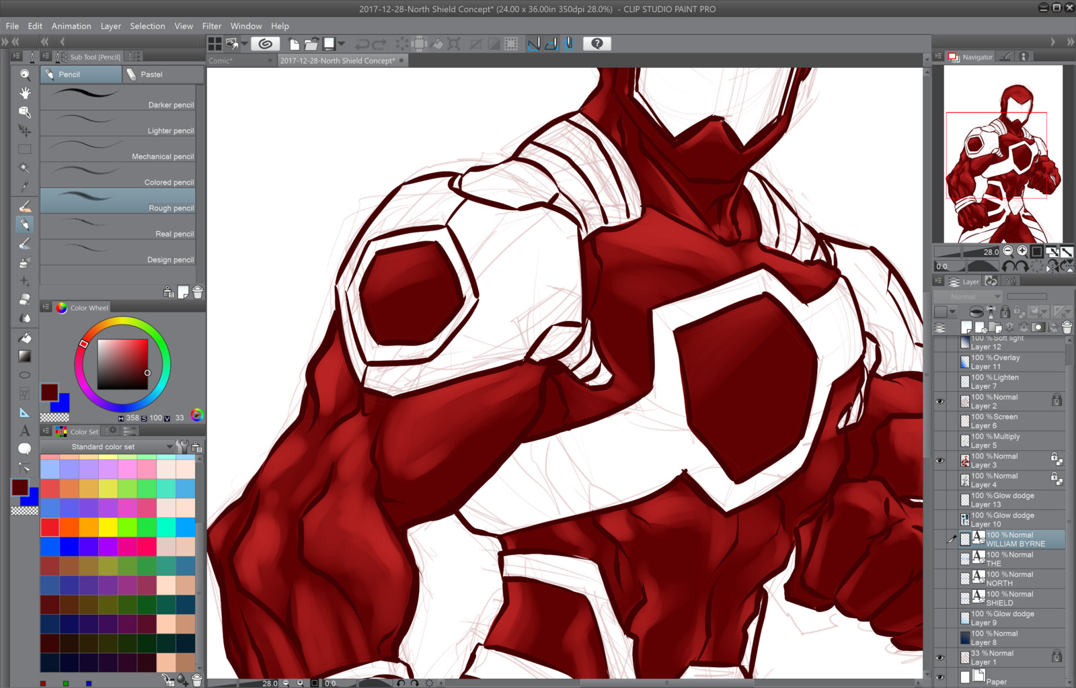Toggle visibility of Layer 1
The image size is (1076, 688).
coord(940,657)
